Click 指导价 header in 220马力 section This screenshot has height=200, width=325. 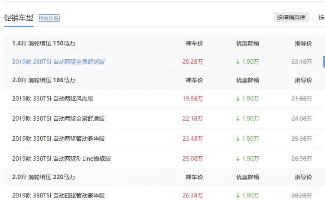click(x=303, y=177)
